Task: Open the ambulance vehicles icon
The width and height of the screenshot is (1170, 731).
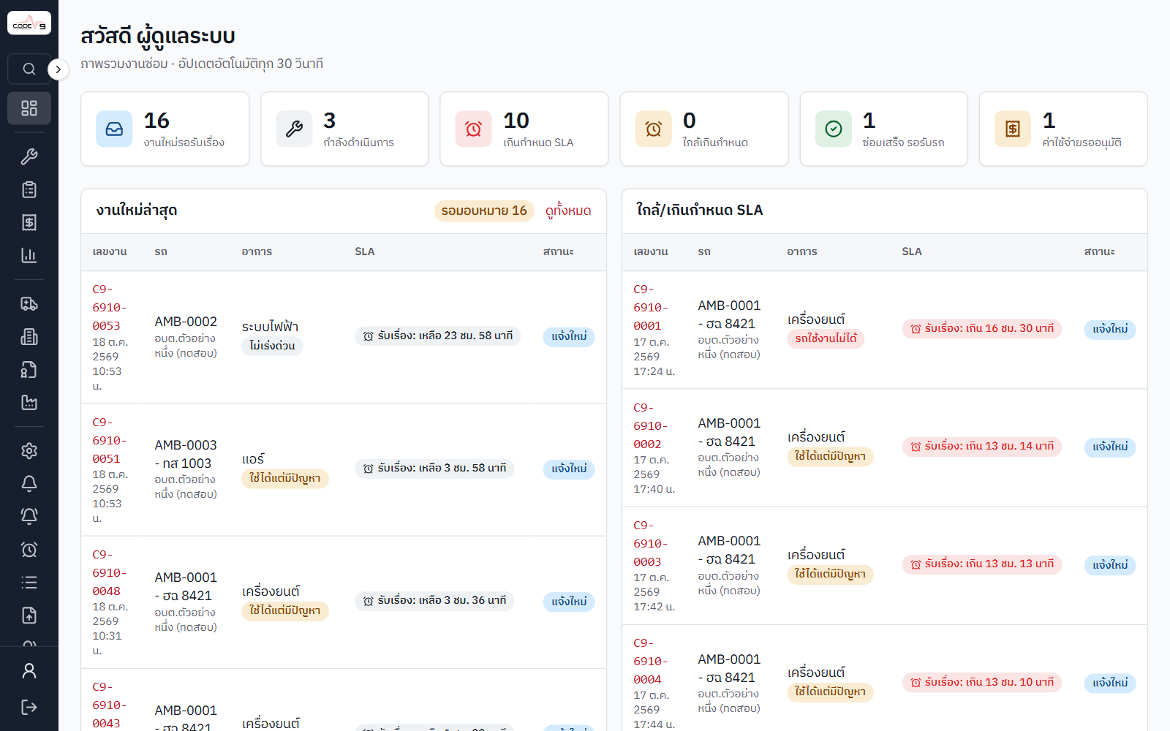Action: coord(29,304)
